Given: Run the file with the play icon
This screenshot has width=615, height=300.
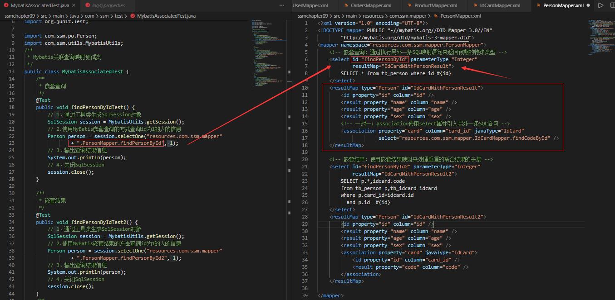Looking at the screenshot, I should pos(600,5).
